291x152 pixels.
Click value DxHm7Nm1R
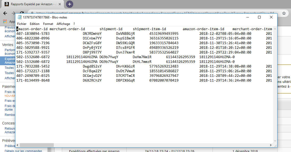tap(142, 57)
